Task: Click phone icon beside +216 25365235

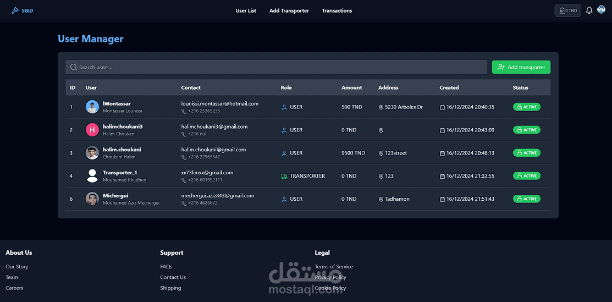Action: [x=184, y=111]
